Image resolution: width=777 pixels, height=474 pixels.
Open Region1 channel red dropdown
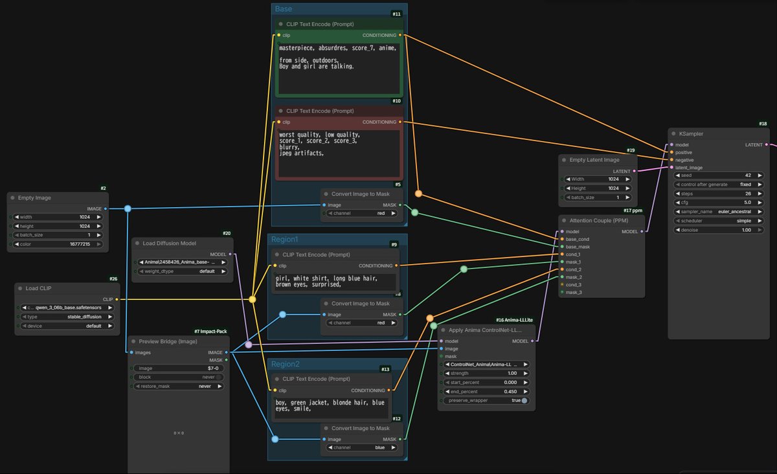pyautogui.click(x=362, y=322)
